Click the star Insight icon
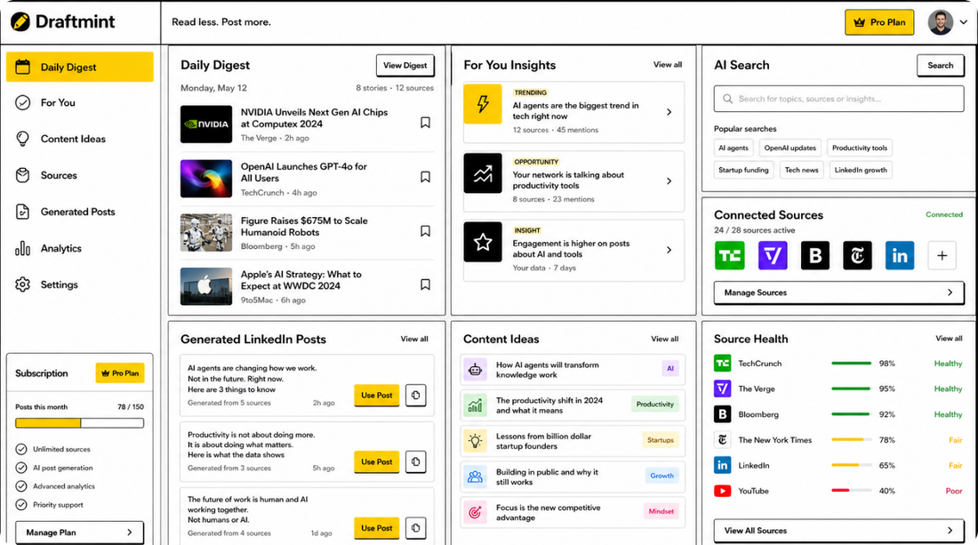This screenshot has height=545, width=978. click(x=483, y=242)
